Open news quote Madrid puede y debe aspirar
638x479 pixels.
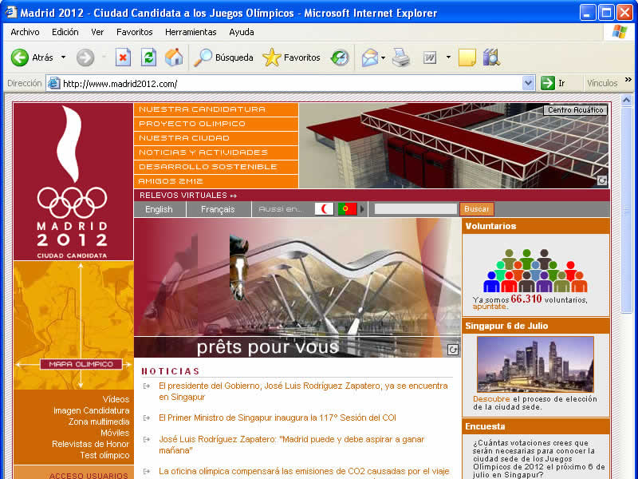(x=291, y=445)
